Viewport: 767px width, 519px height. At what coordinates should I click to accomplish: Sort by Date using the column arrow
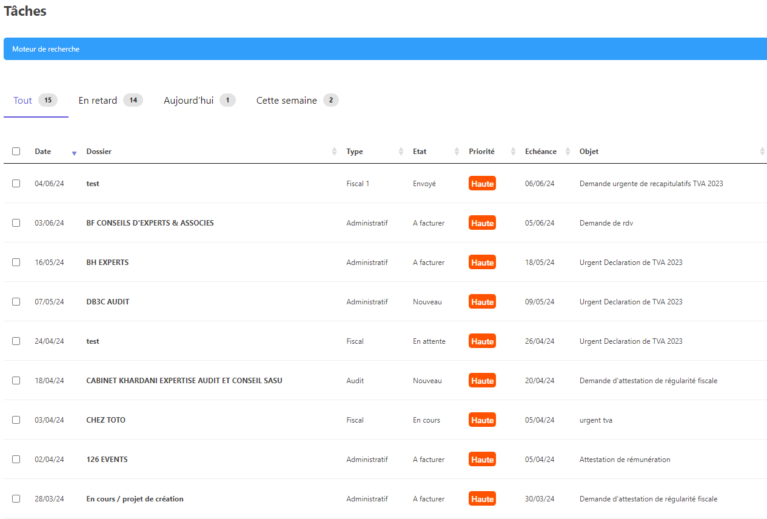point(74,153)
